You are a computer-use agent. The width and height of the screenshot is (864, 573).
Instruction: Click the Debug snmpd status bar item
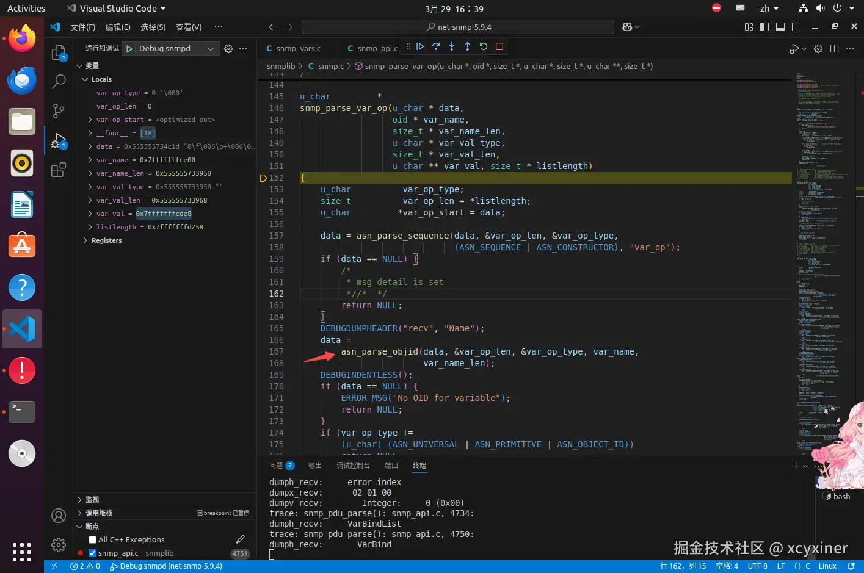point(166,566)
